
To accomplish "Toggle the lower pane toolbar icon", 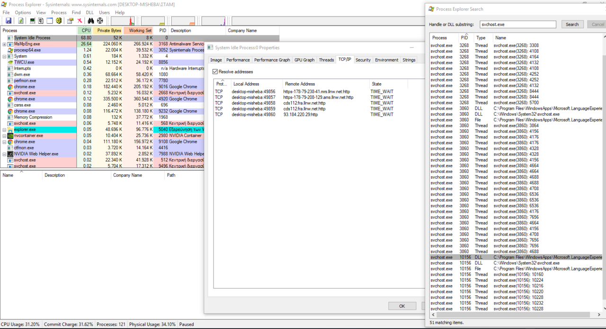I will click(x=50, y=21).
